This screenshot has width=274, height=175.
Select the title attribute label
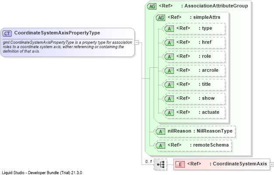pyautogui.click(x=206, y=84)
